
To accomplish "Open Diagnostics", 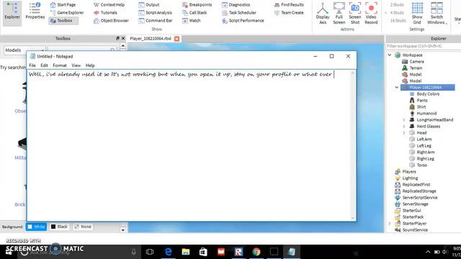I will coord(236,5).
